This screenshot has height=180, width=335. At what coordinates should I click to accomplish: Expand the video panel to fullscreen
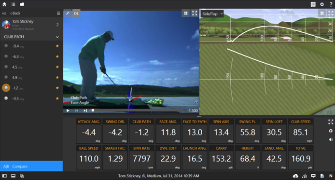[195, 13]
